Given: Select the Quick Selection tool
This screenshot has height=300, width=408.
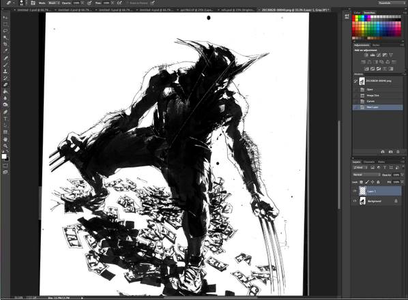Looking at the screenshot, I should (x=5, y=37).
